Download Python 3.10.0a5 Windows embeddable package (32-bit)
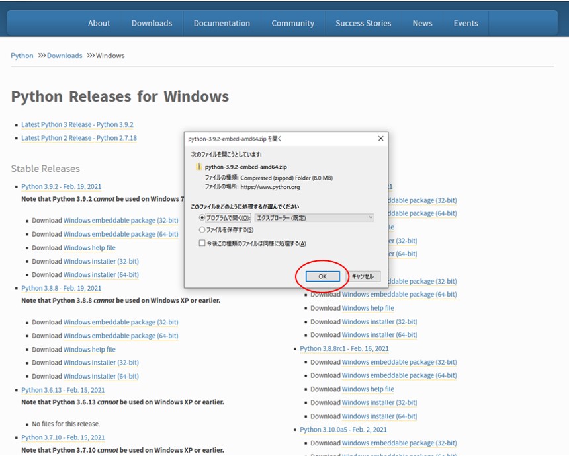Viewport: 569px width, 456px height. 400,443
